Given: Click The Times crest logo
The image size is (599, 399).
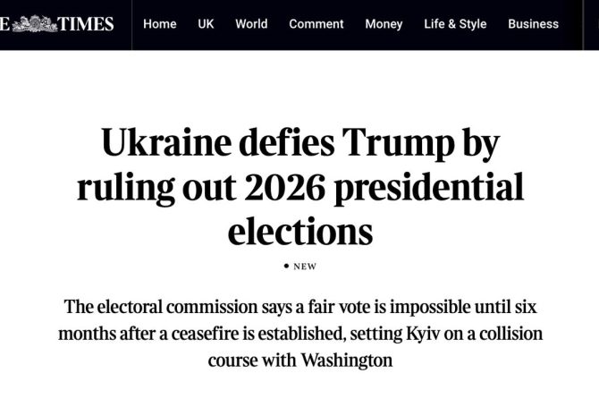Looking at the screenshot, I should [34, 23].
